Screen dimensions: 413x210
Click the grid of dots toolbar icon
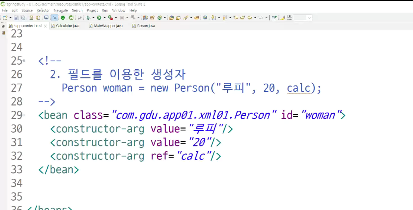(x=289, y=17)
